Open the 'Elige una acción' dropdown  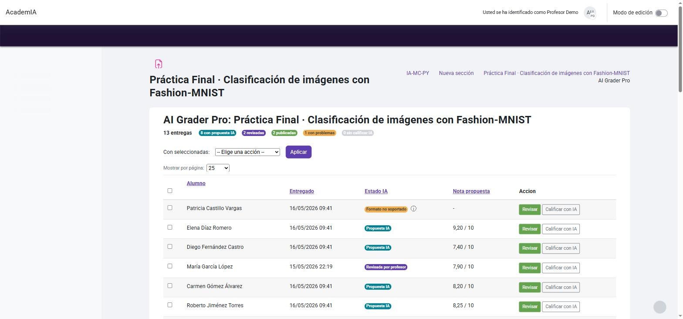(247, 152)
